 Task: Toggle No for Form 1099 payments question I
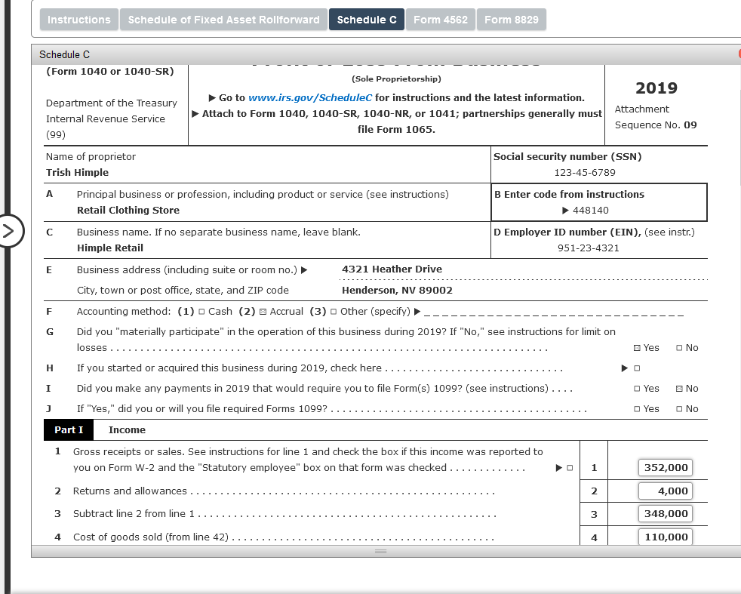[679, 389]
